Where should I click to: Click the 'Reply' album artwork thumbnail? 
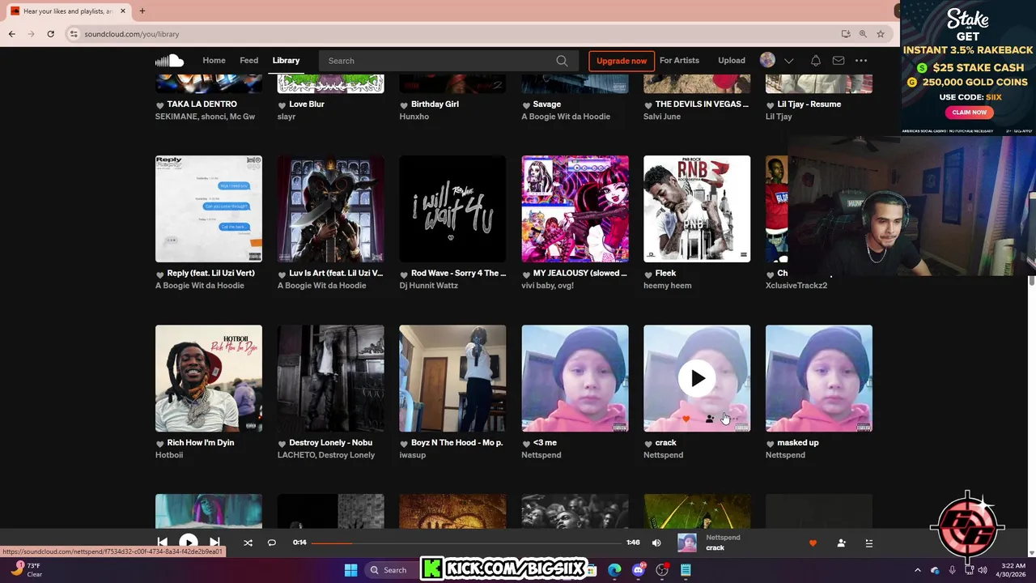209,209
